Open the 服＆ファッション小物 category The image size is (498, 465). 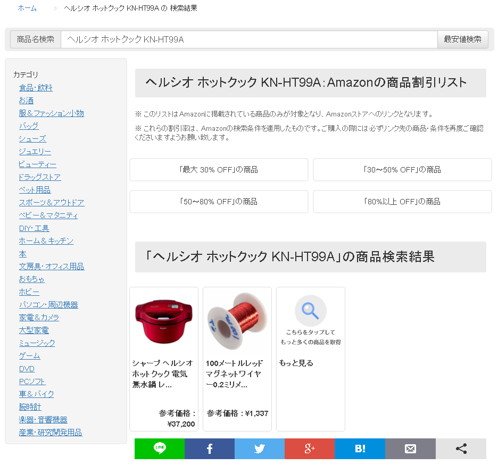coord(52,113)
